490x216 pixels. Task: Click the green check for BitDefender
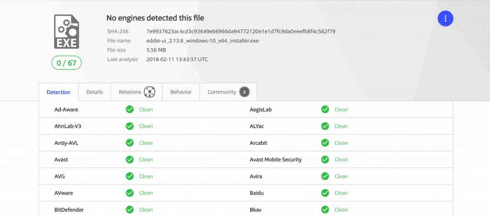(x=130, y=209)
